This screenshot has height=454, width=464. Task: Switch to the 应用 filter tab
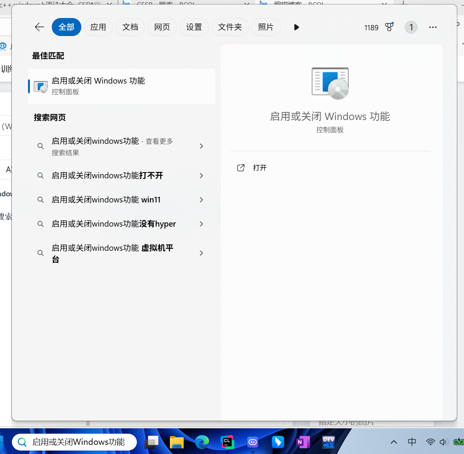pyautogui.click(x=98, y=27)
